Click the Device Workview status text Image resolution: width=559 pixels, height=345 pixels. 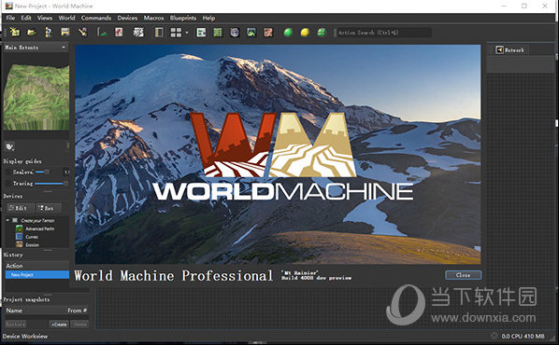25,336
